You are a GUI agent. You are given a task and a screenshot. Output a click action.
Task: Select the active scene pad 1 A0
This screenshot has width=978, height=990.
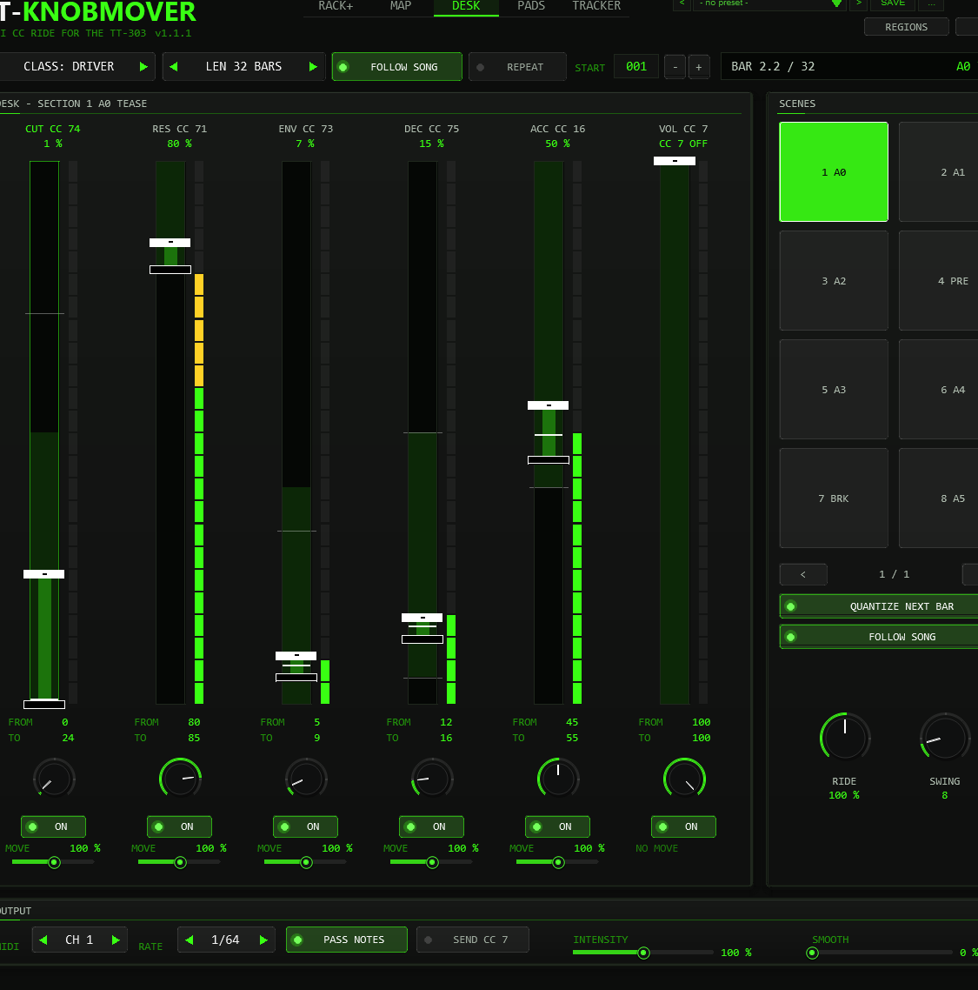[x=834, y=172]
